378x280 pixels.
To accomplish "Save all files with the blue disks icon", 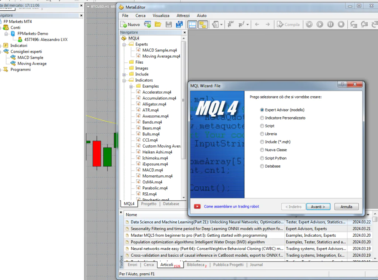I will (x=179, y=24).
